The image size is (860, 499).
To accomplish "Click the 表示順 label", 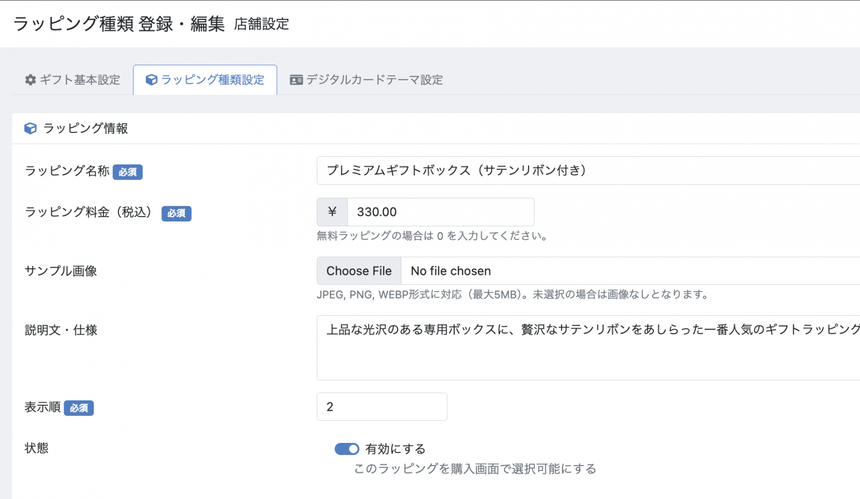I will coord(43,407).
